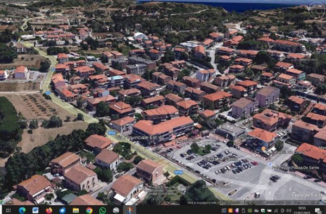Launch Google Chrome from the taskbar
326x214 pixels.
(89, 210)
